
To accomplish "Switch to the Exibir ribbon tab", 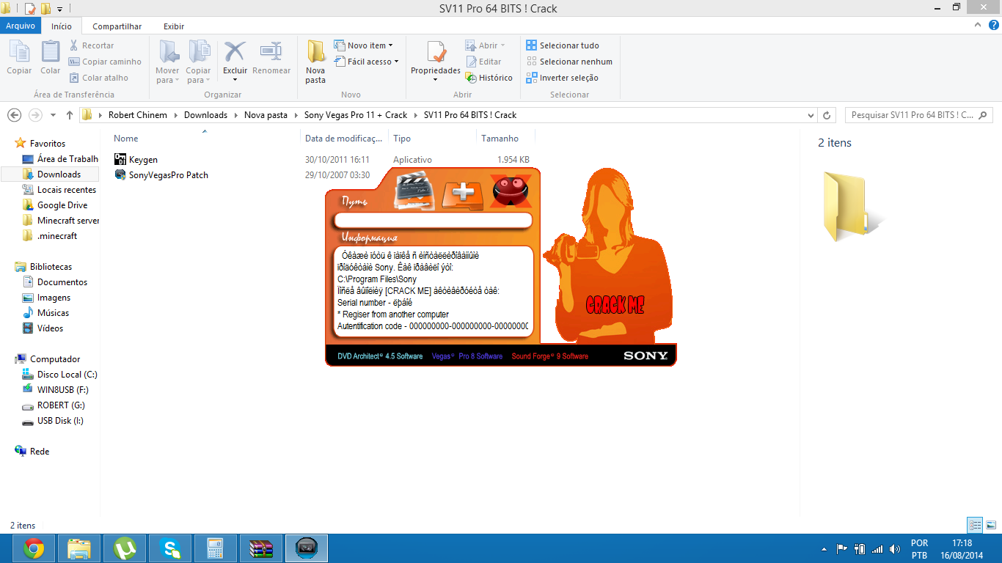I will pyautogui.click(x=174, y=26).
